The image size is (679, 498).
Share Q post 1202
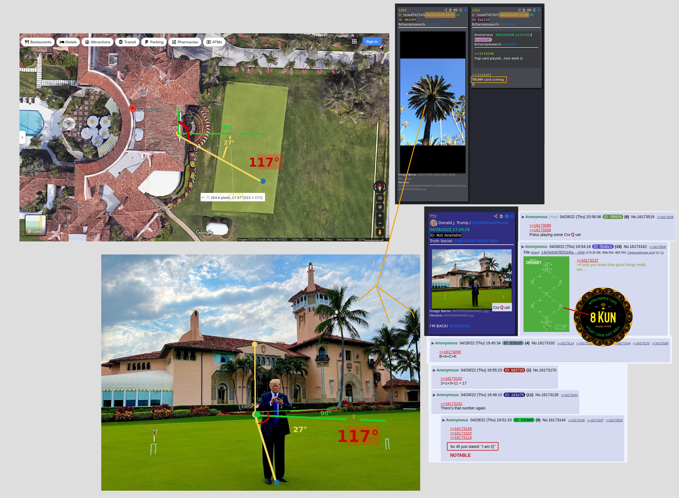[x=446, y=10]
